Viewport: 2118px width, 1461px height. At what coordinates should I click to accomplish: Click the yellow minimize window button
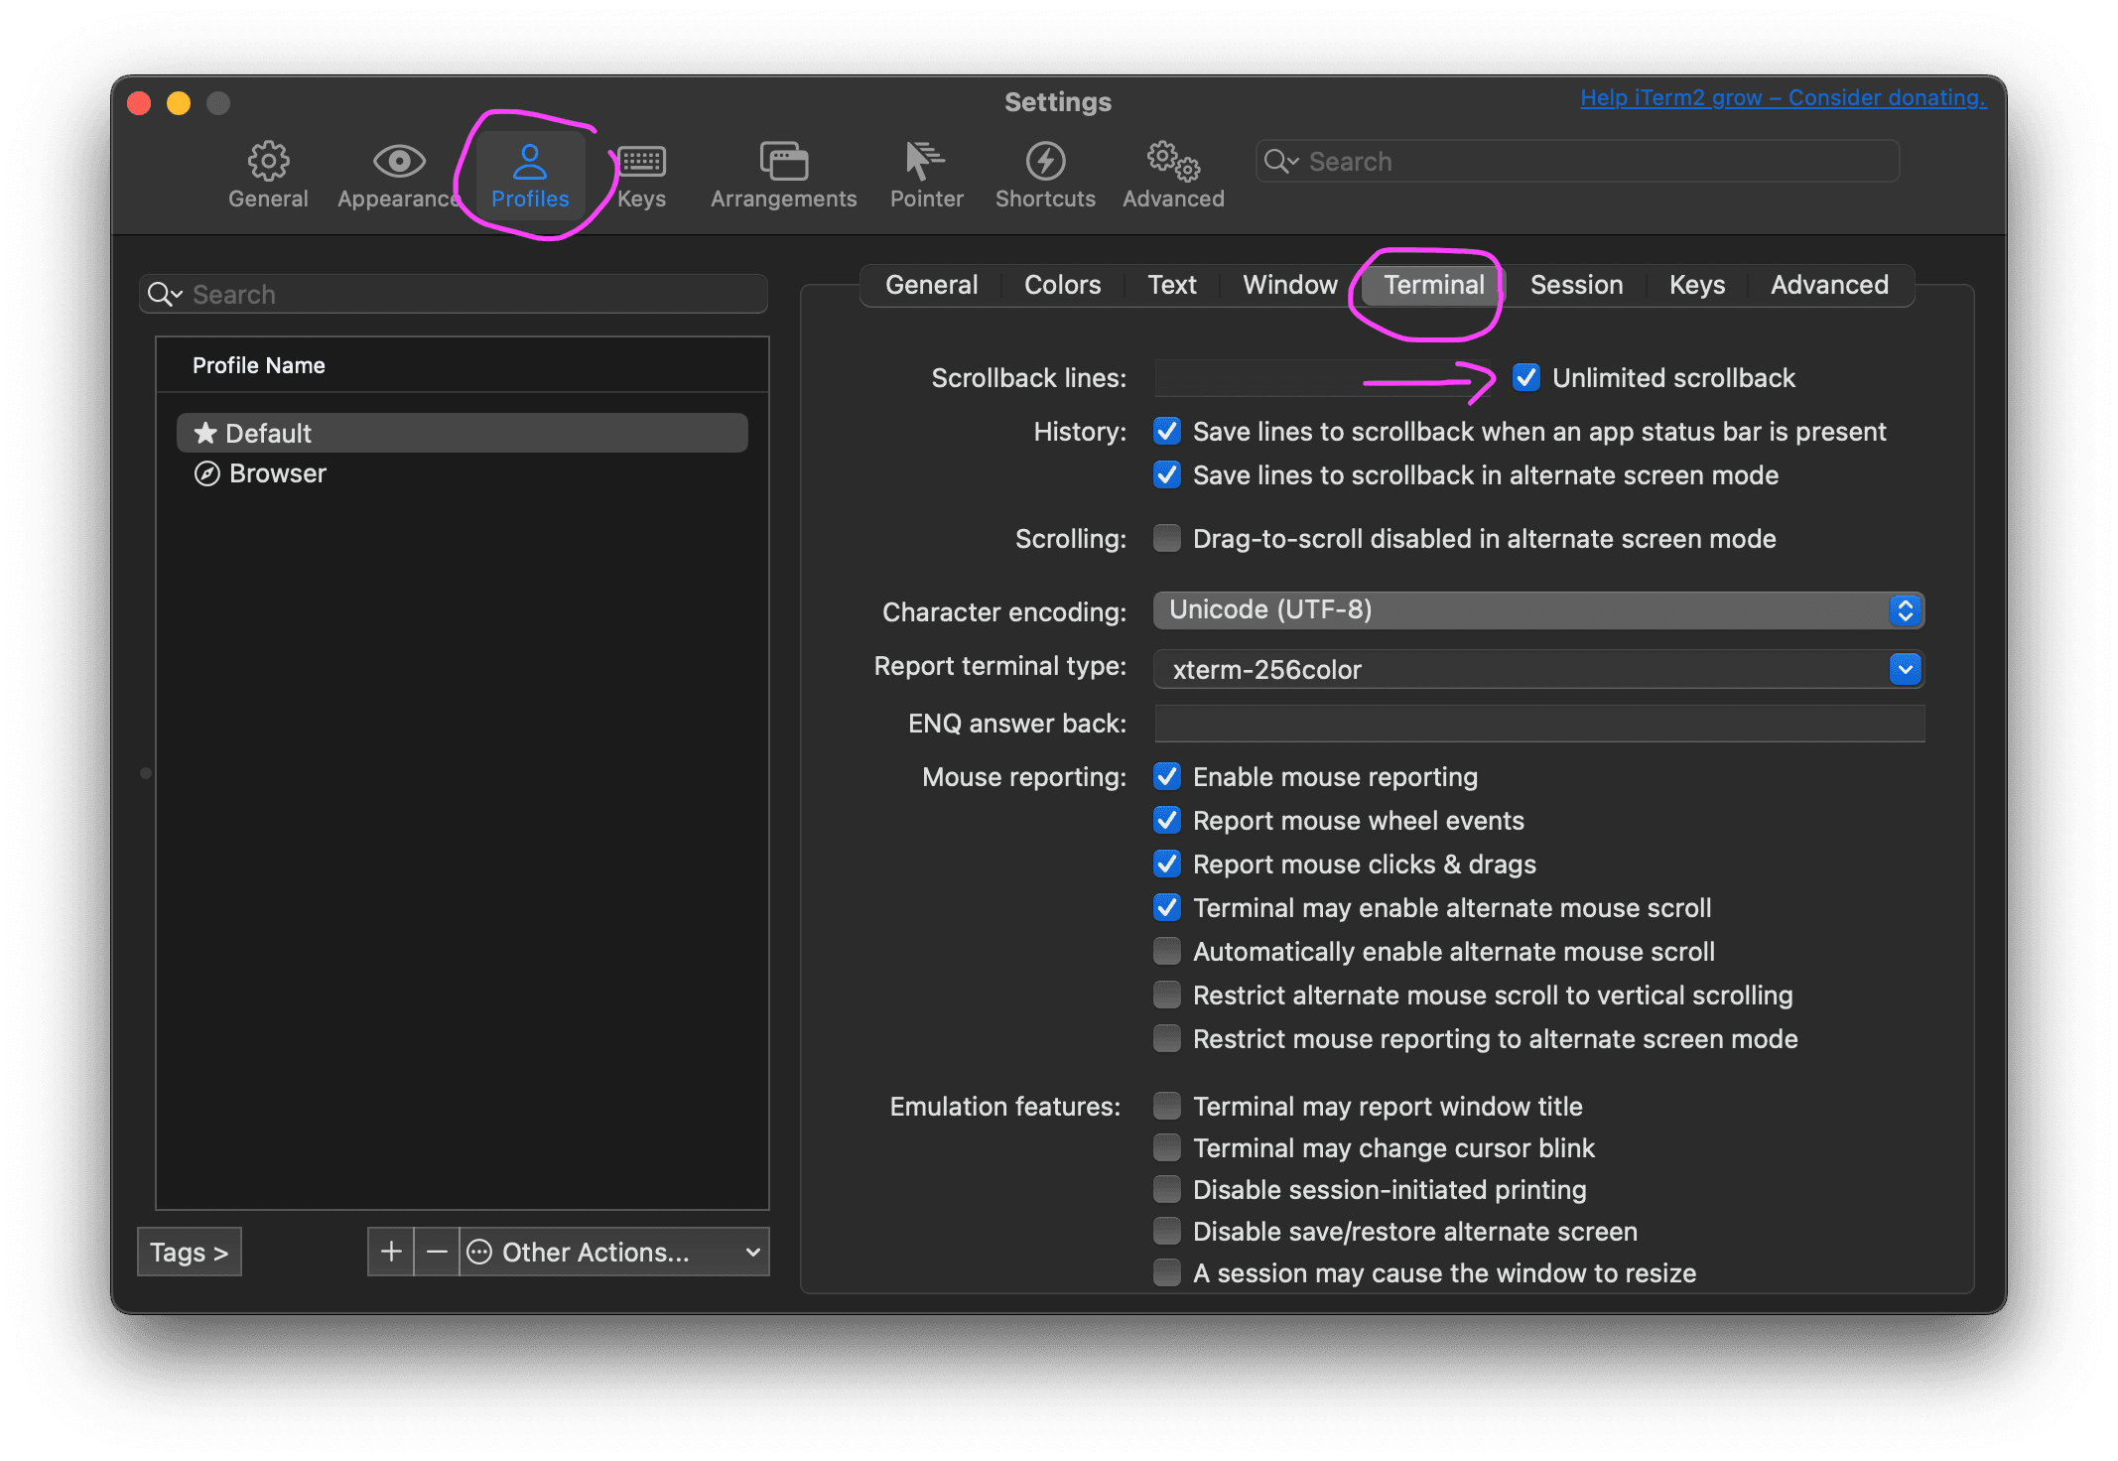pyautogui.click(x=179, y=103)
